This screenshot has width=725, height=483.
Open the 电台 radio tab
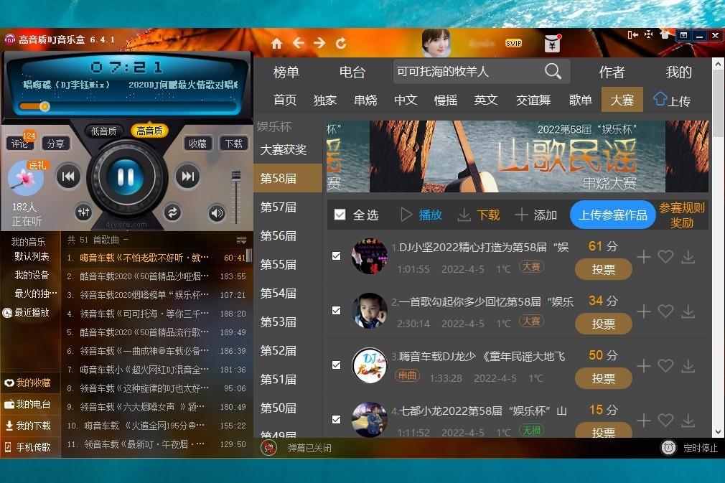click(x=352, y=72)
